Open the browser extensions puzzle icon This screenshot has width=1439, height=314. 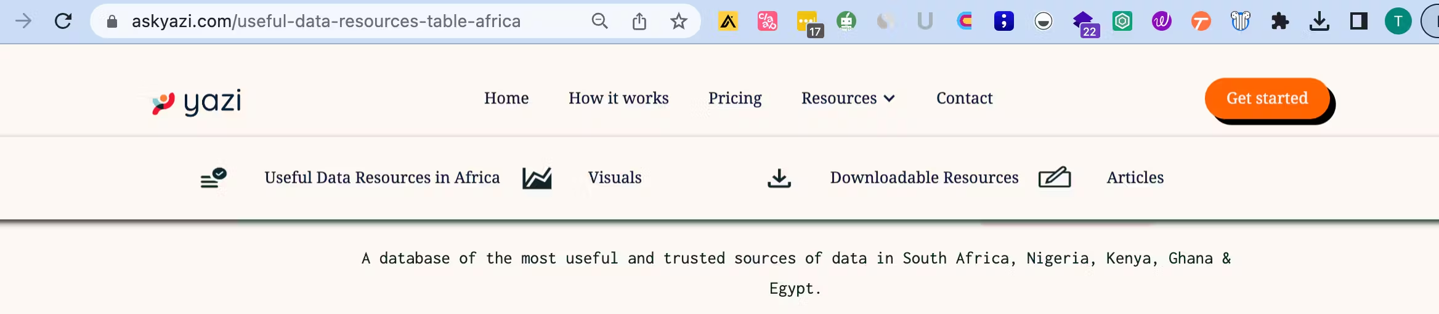tap(1279, 22)
